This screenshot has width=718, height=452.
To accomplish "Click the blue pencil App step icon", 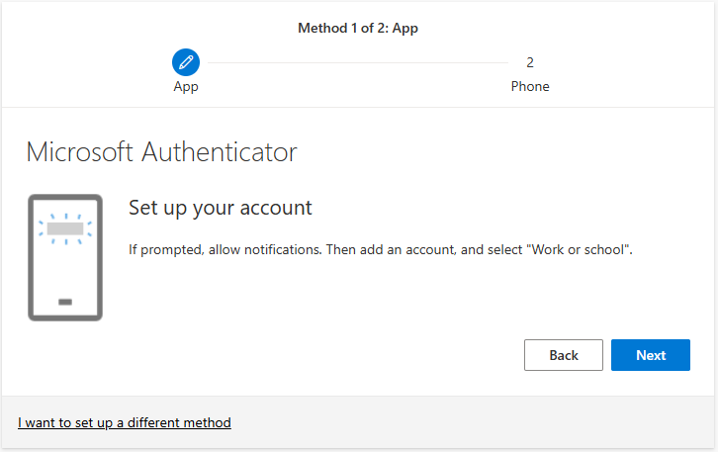I will pyautogui.click(x=186, y=62).
